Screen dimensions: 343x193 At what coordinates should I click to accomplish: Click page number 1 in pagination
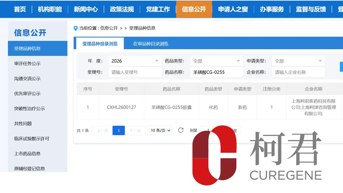pos(118,130)
